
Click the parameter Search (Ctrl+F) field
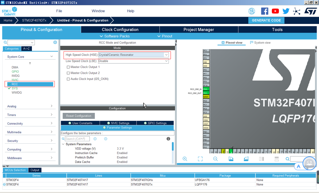(x=77, y=139)
